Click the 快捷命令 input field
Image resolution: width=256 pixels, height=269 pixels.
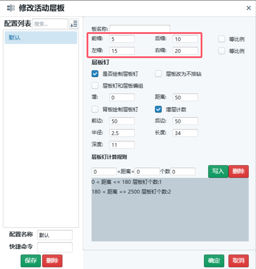(x=55, y=247)
